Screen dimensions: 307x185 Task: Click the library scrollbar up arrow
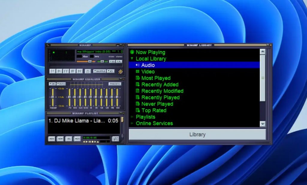[263, 51]
